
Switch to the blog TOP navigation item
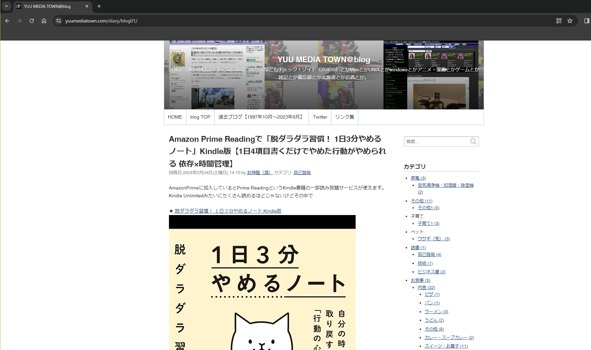point(200,117)
